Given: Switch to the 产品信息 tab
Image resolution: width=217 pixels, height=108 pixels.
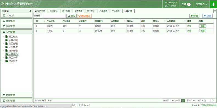Looking at the screenshot, I should pyautogui.click(x=116, y=11).
